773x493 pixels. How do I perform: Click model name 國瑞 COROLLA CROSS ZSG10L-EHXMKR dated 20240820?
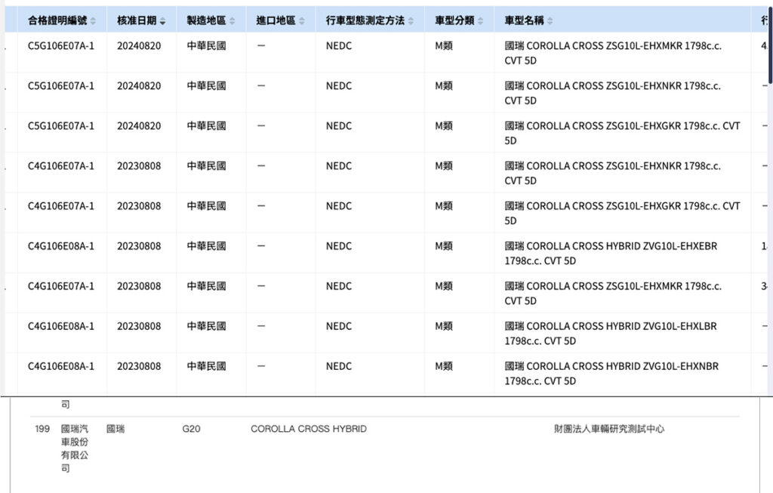pyautogui.click(x=613, y=54)
